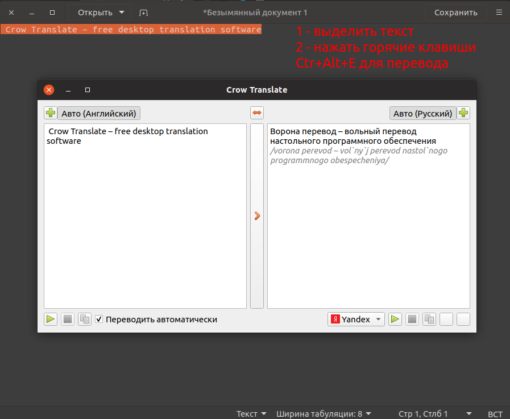The height and width of the screenshot is (419, 510).
Task: Maximize the Crow Translate window
Action: (x=87, y=90)
